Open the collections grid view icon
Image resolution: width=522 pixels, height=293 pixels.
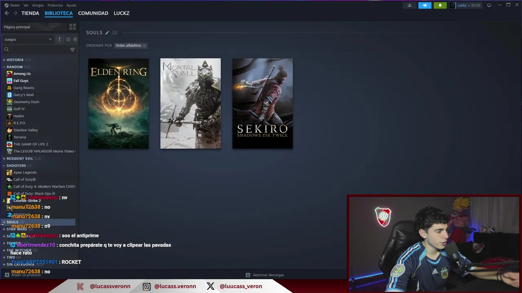pyautogui.click(x=73, y=27)
